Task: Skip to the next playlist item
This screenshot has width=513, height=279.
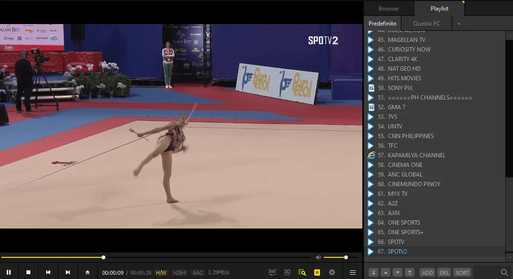Action: (68, 272)
